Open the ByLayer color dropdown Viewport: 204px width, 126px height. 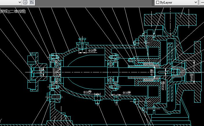coord(176,2)
